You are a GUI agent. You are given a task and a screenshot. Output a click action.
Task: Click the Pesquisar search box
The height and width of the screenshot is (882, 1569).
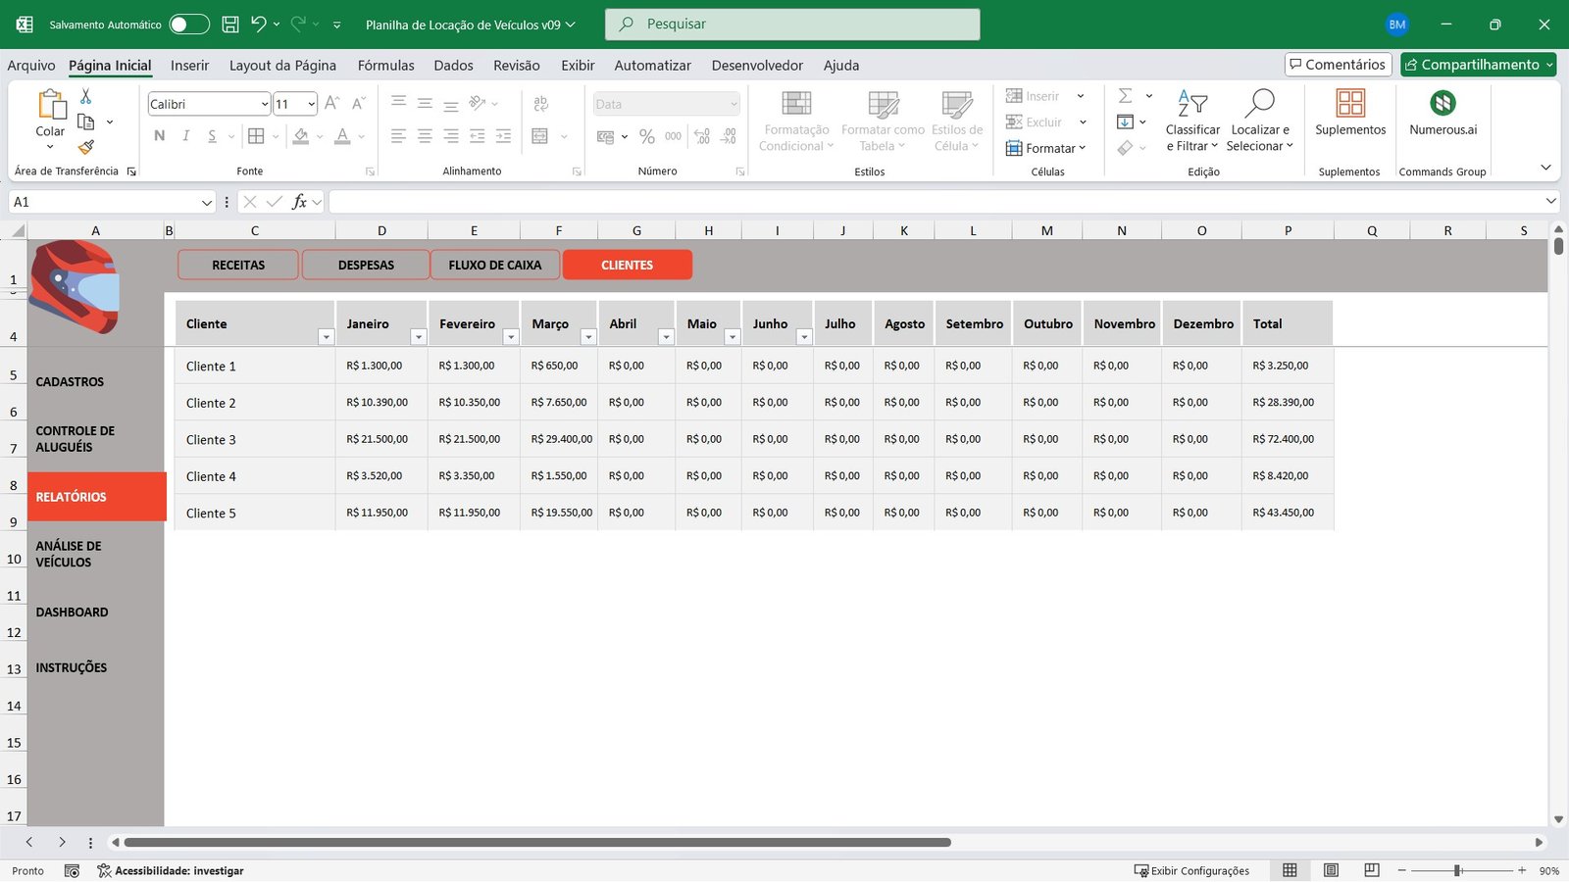pos(792,24)
